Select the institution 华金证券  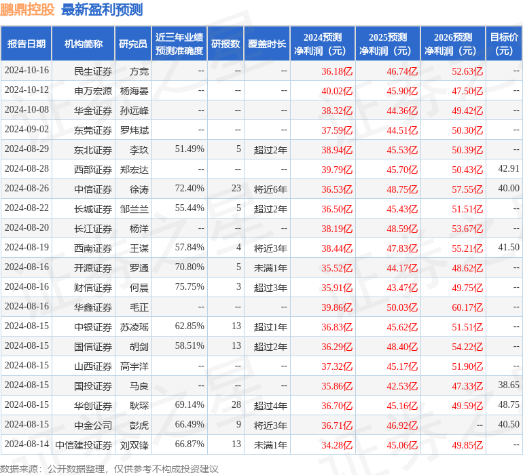click(93, 111)
